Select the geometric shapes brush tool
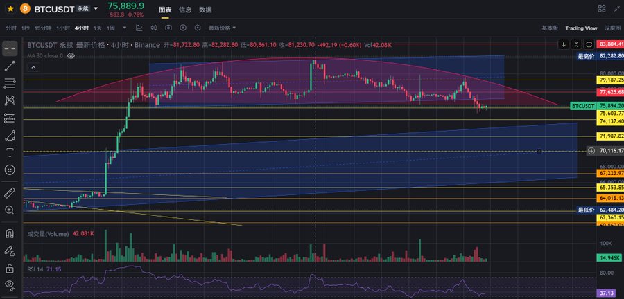The image size is (624, 299). (x=10, y=136)
